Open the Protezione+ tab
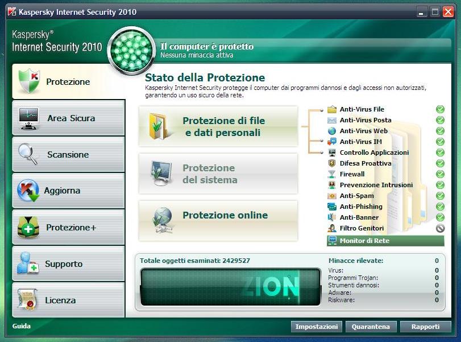Image resolution: width=461 pixels, height=342 pixels. point(69,227)
